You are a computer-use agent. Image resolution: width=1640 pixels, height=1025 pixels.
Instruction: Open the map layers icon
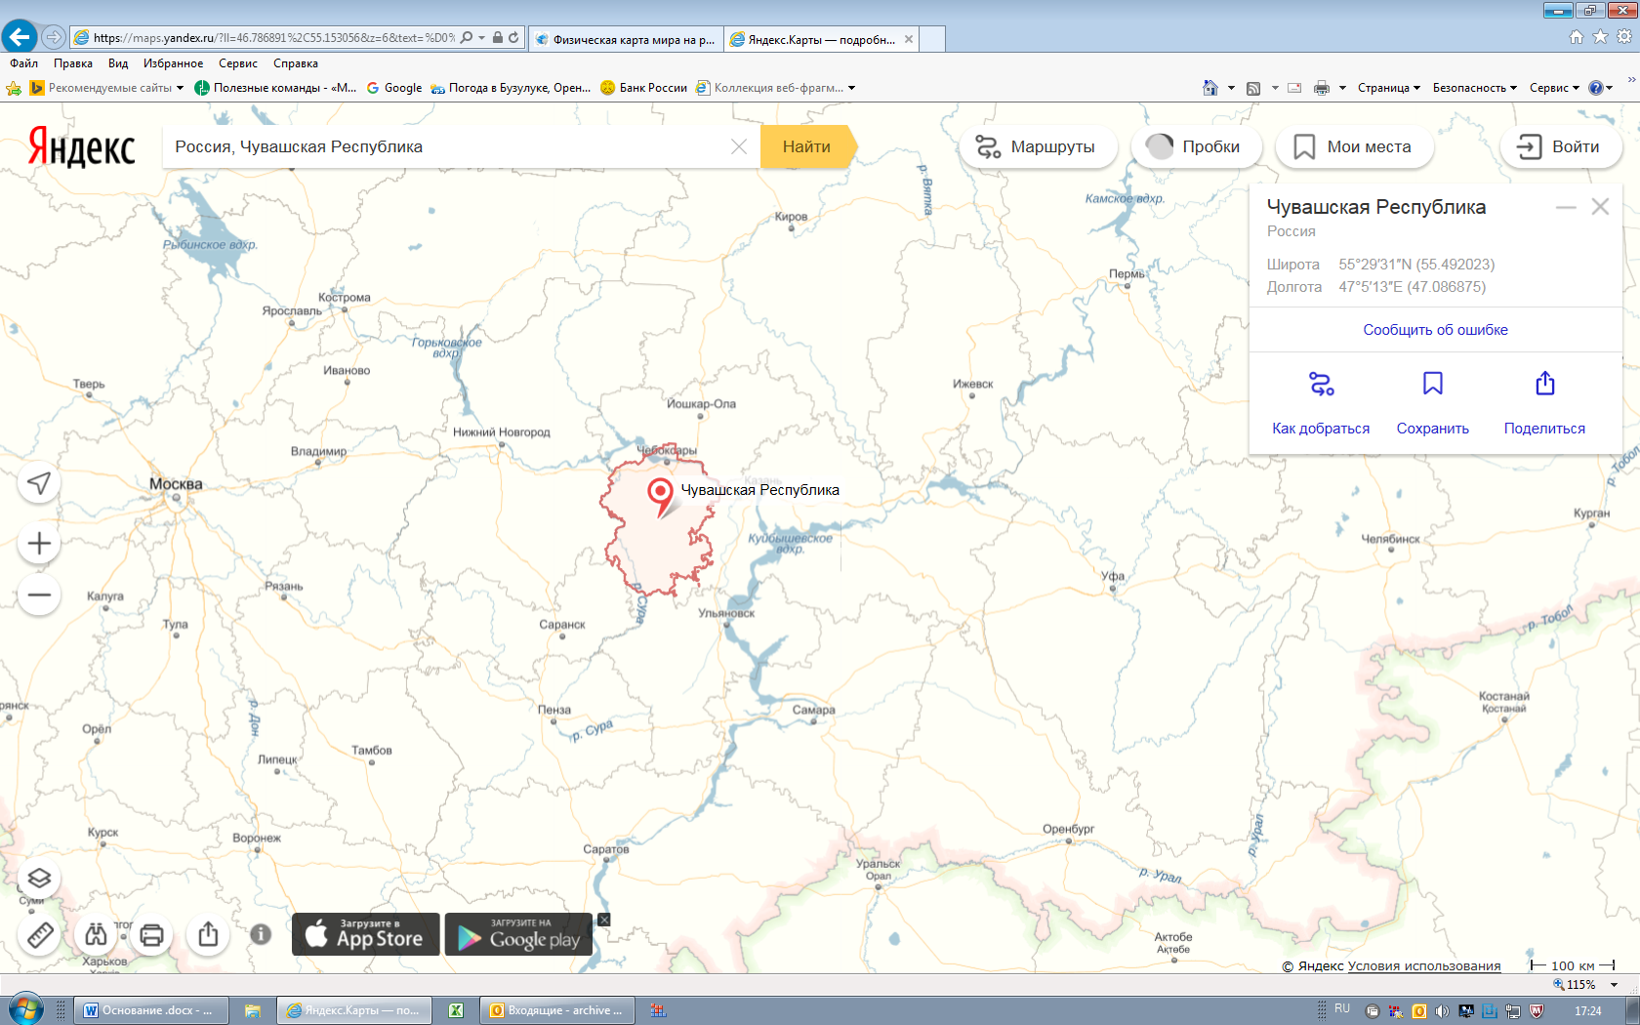tap(39, 878)
